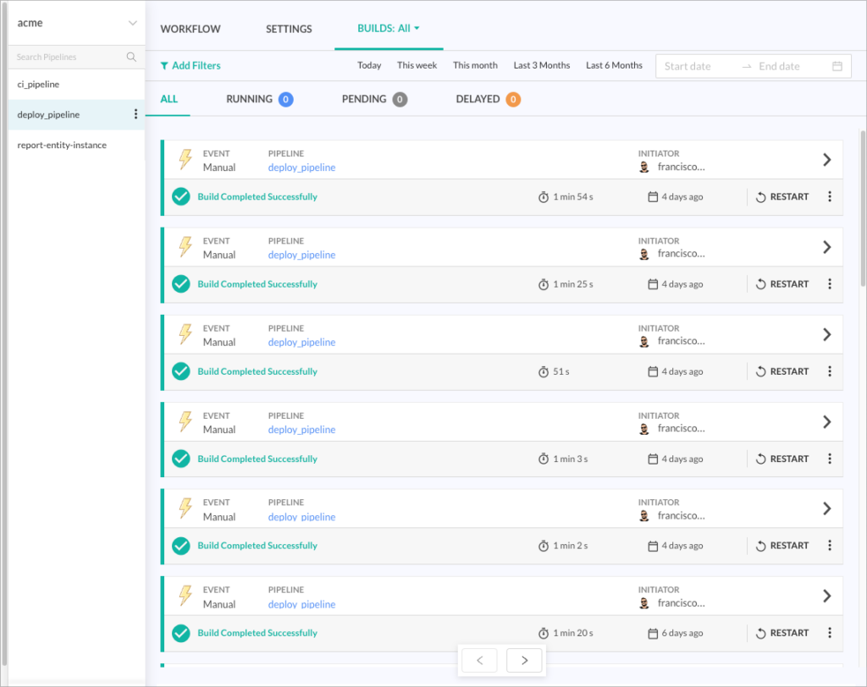Screen dimensions: 867x687
Task: Restart the second build
Action: click(781, 283)
